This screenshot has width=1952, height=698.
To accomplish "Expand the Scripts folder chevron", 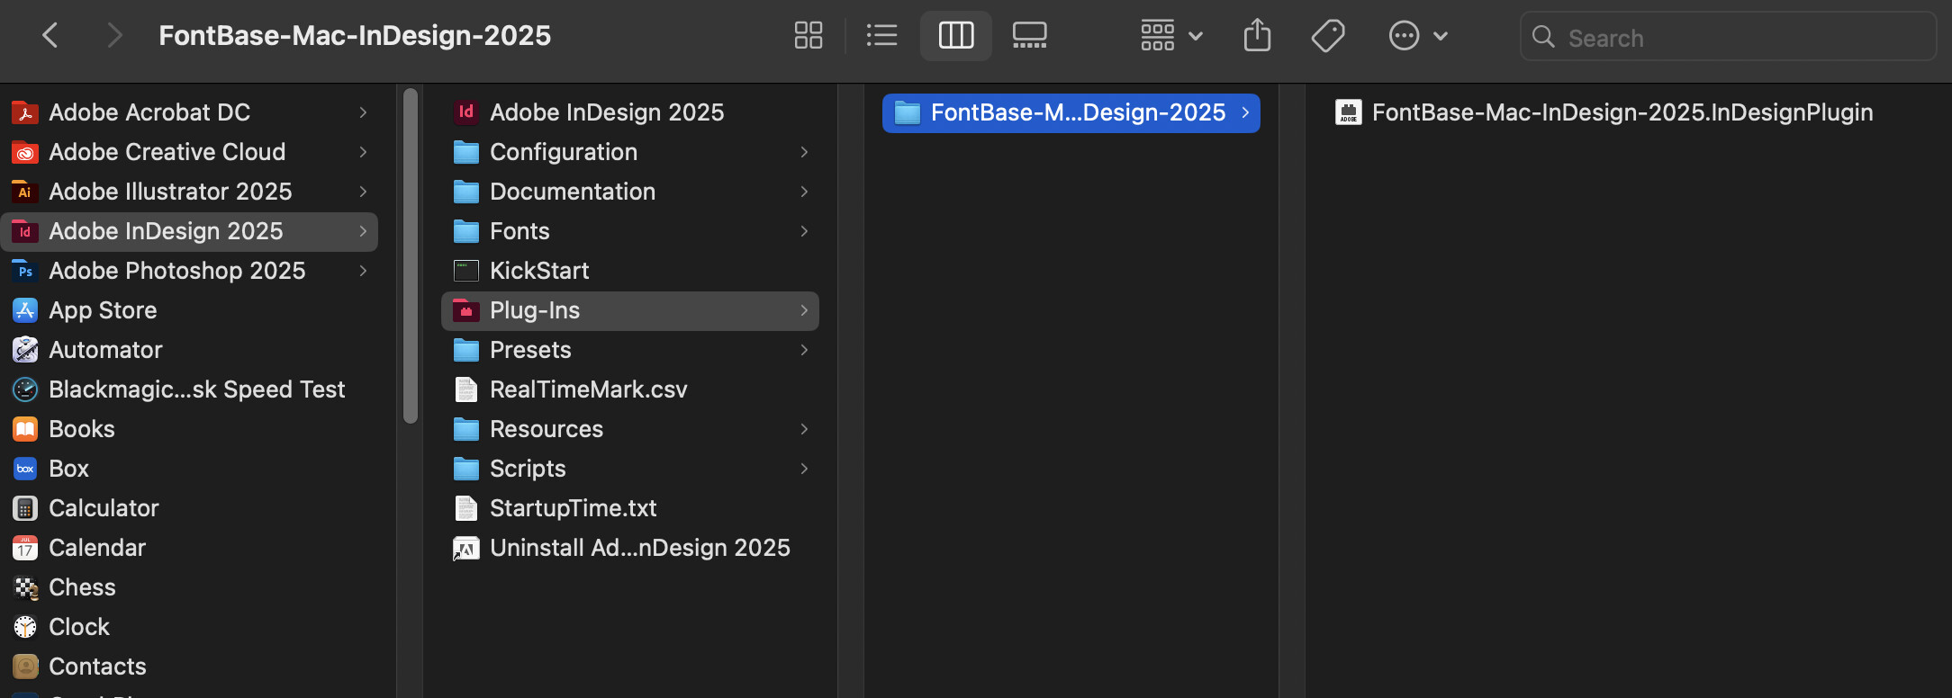I will point(804,469).
